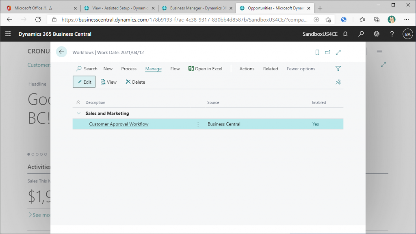Select the Business Central source cell

click(x=224, y=124)
